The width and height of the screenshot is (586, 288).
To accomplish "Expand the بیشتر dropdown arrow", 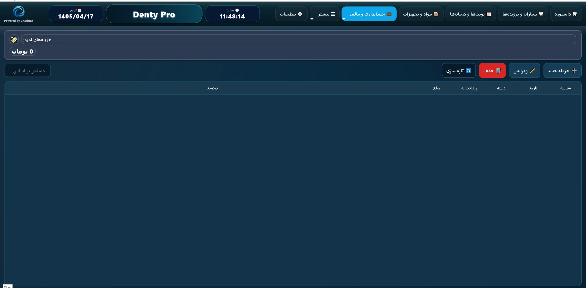I will tap(312, 19).
